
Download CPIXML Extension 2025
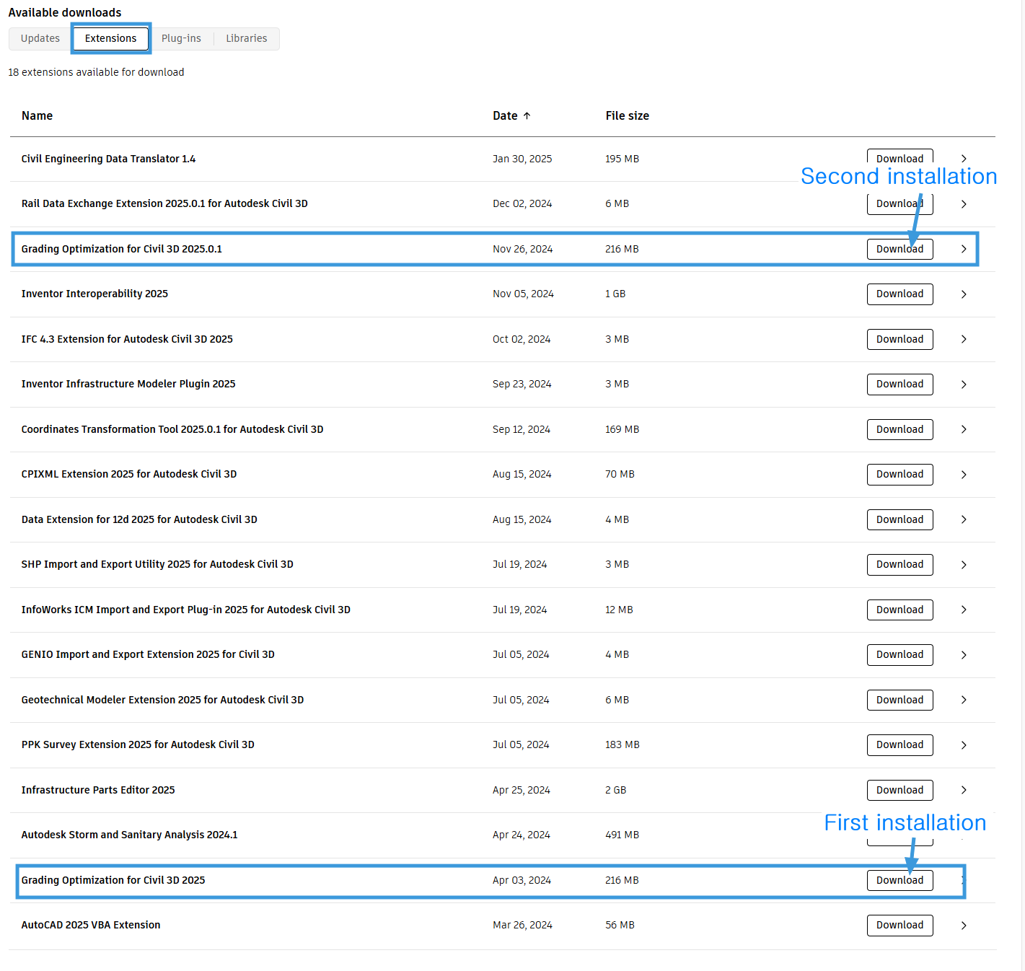point(899,474)
